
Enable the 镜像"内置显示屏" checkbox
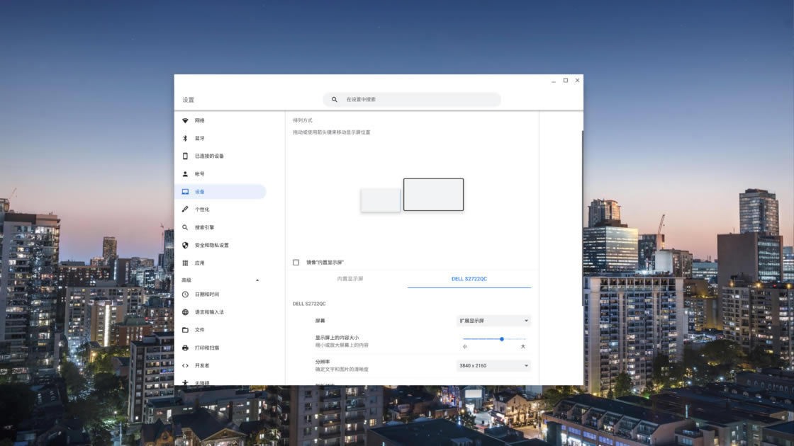point(296,263)
